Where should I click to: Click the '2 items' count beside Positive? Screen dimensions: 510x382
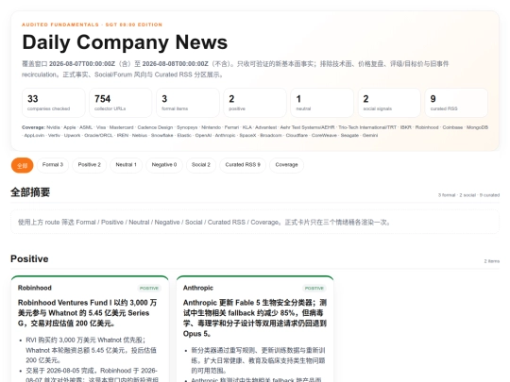pyautogui.click(x=492, y=261)
